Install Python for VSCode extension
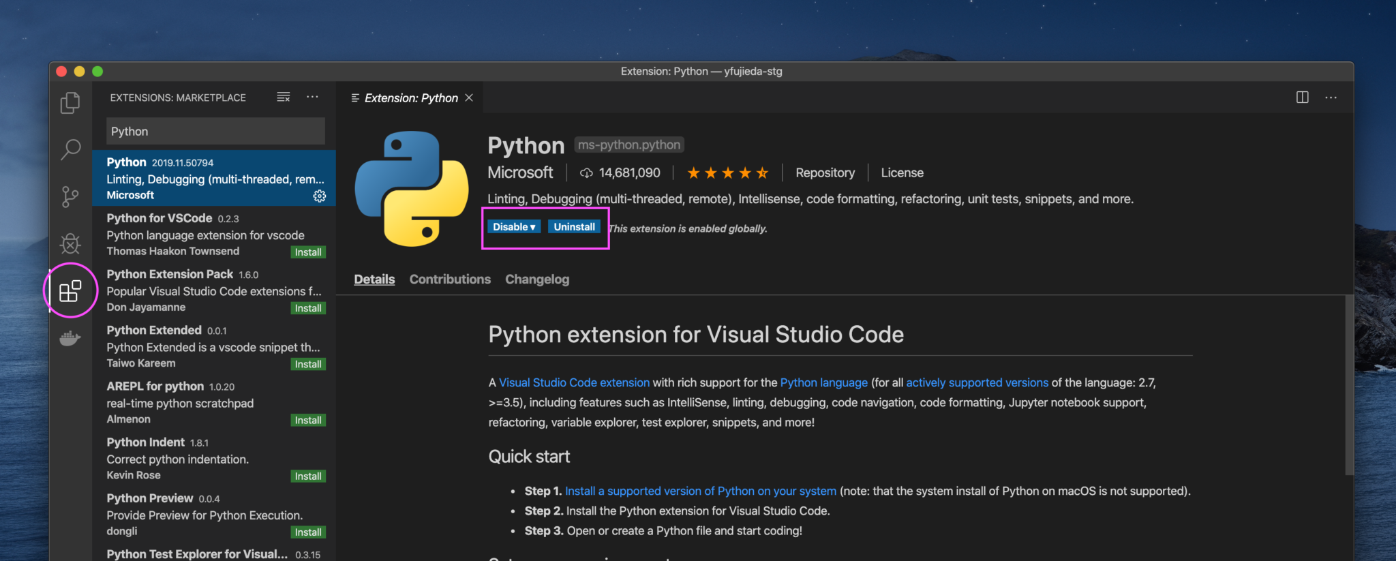This screenshot has height=561, width=1396. point(308,252)
